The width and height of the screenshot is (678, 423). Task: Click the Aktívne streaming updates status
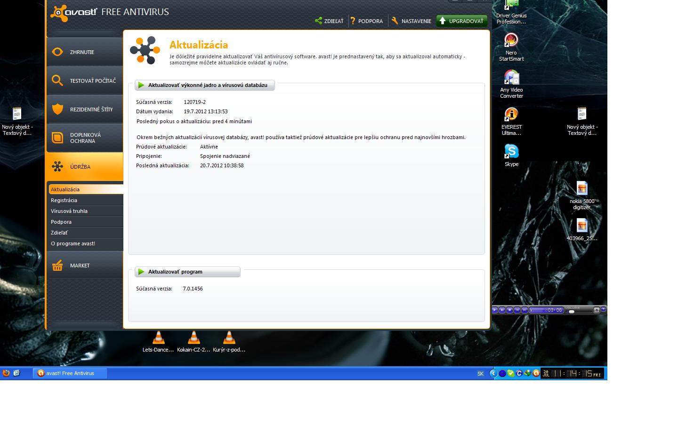coord(209,147)
